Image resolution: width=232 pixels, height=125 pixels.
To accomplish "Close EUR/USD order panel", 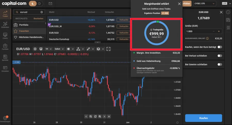I will point(221,12).
